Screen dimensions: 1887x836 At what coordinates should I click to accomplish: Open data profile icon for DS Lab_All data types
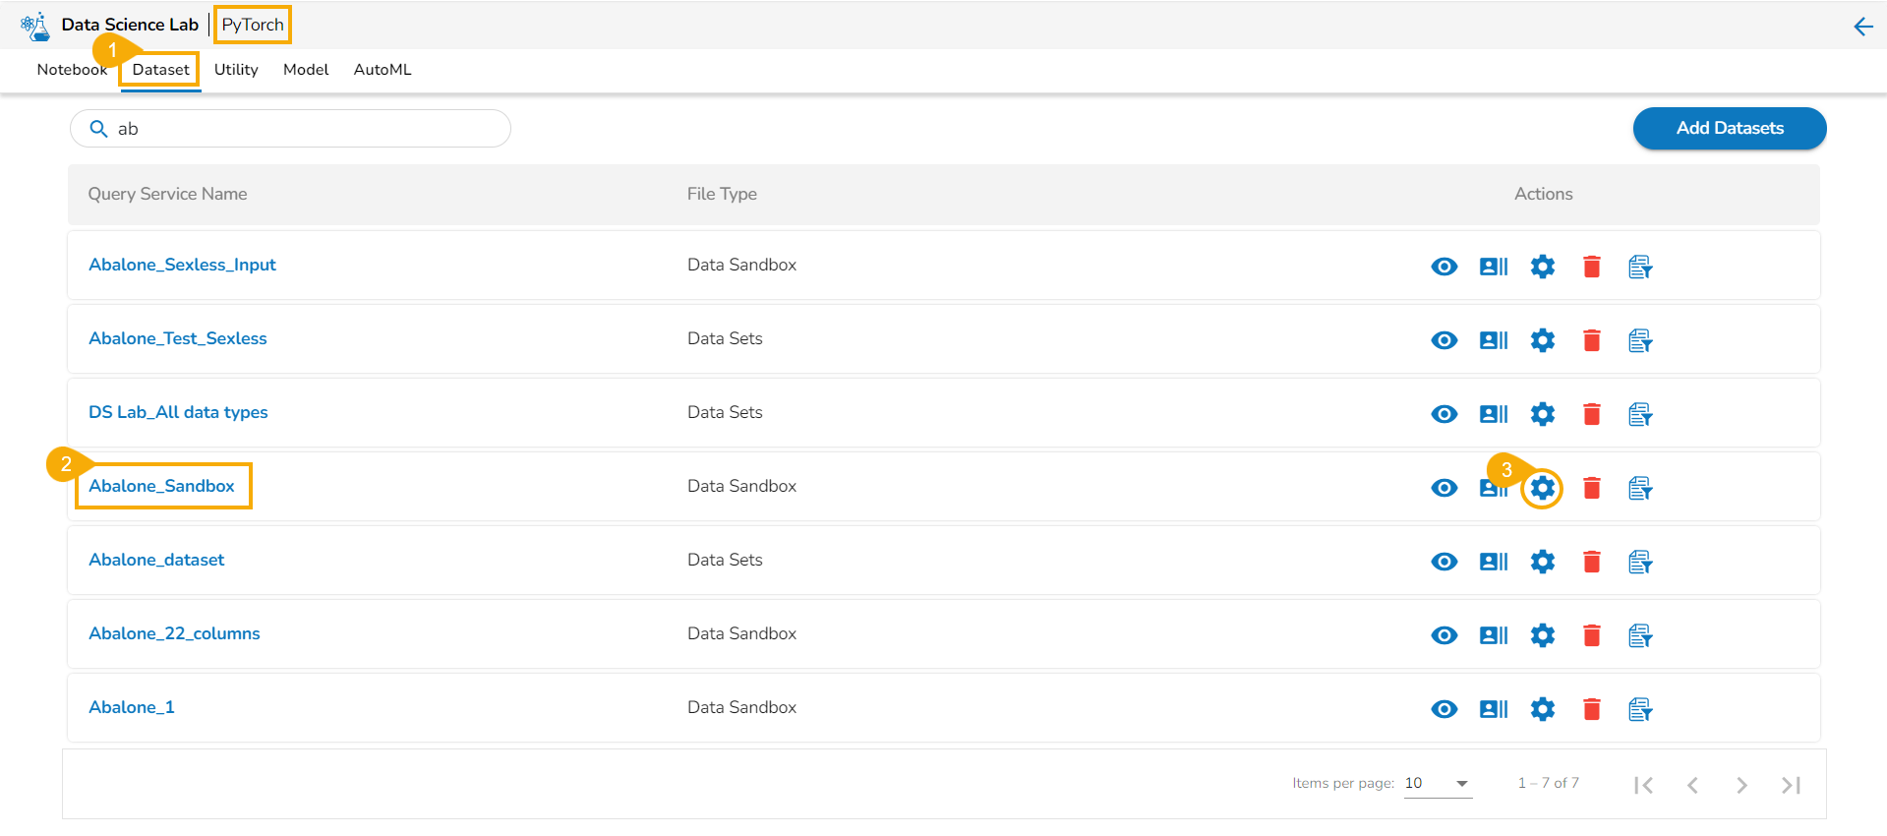pyautogui.click(x=1493, y=414)
